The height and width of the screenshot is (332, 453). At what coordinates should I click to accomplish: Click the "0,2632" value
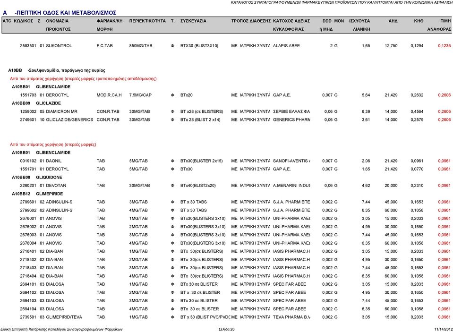coord(417,95)
